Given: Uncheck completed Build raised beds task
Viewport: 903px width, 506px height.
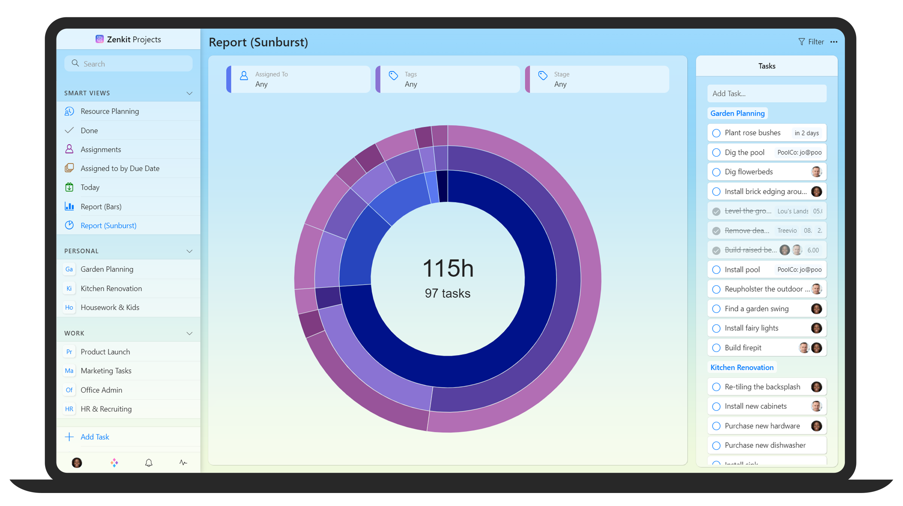Looking at the screenshot, I should click(x=716, y=250).
